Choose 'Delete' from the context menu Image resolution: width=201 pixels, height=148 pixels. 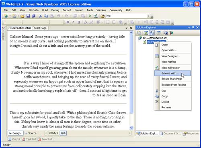coord(172,102)
